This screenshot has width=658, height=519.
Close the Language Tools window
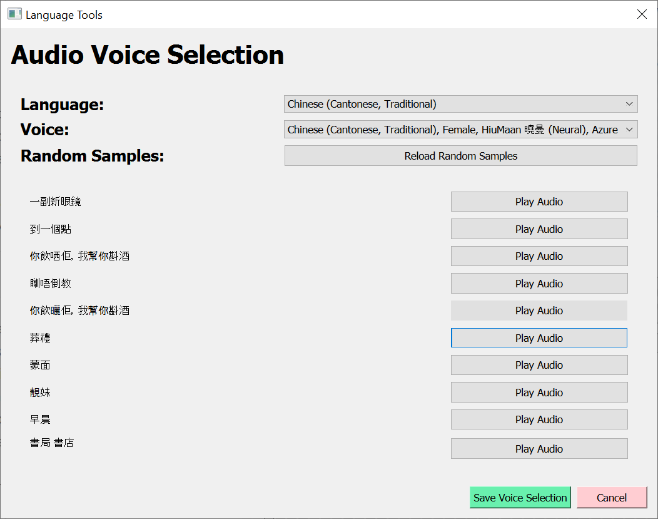click(x=642, y=14)
